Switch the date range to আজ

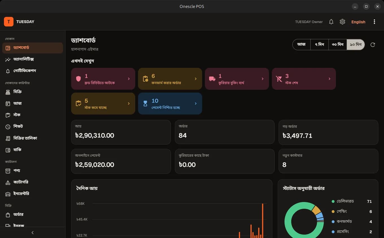(302, 45)
